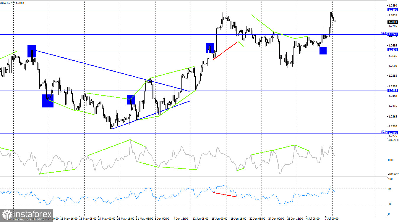Click the 19 Jun 16:00 date label

(238, 218)
